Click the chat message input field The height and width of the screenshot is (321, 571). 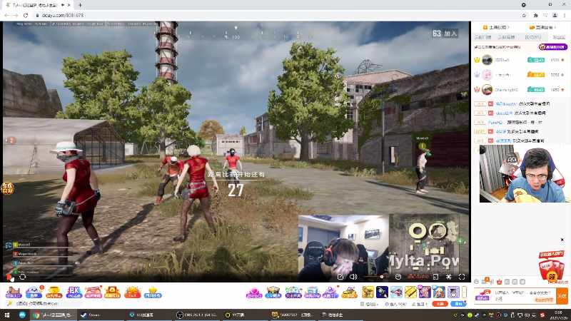coord(525,295)
